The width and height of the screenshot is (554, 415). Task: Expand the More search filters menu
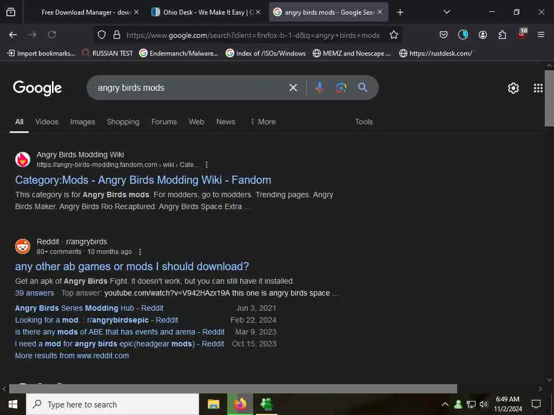(x=263, y=122)
